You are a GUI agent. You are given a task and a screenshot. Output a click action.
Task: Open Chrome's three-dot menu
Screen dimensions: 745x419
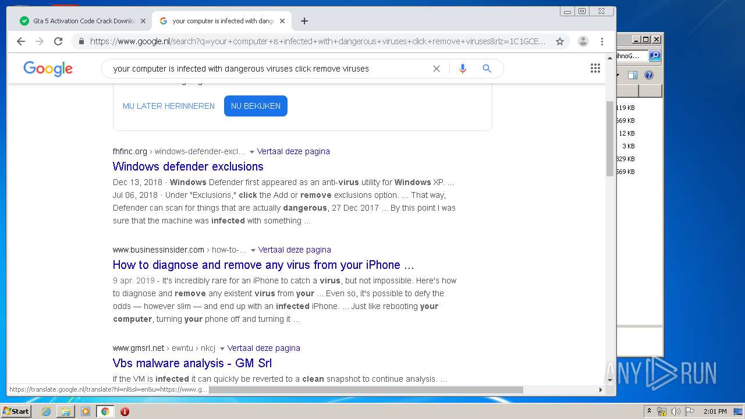coord(602,41)
